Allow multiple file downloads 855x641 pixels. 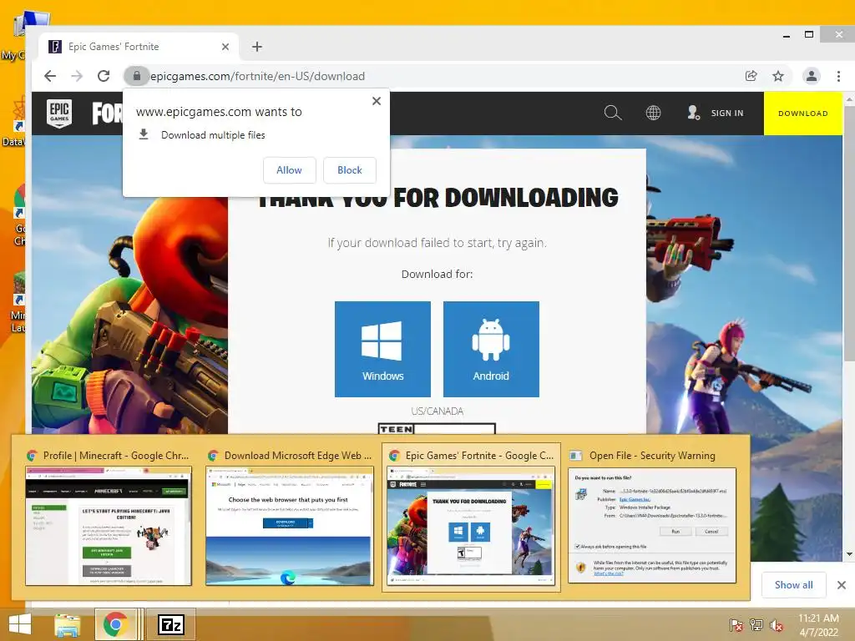point(289,170)
